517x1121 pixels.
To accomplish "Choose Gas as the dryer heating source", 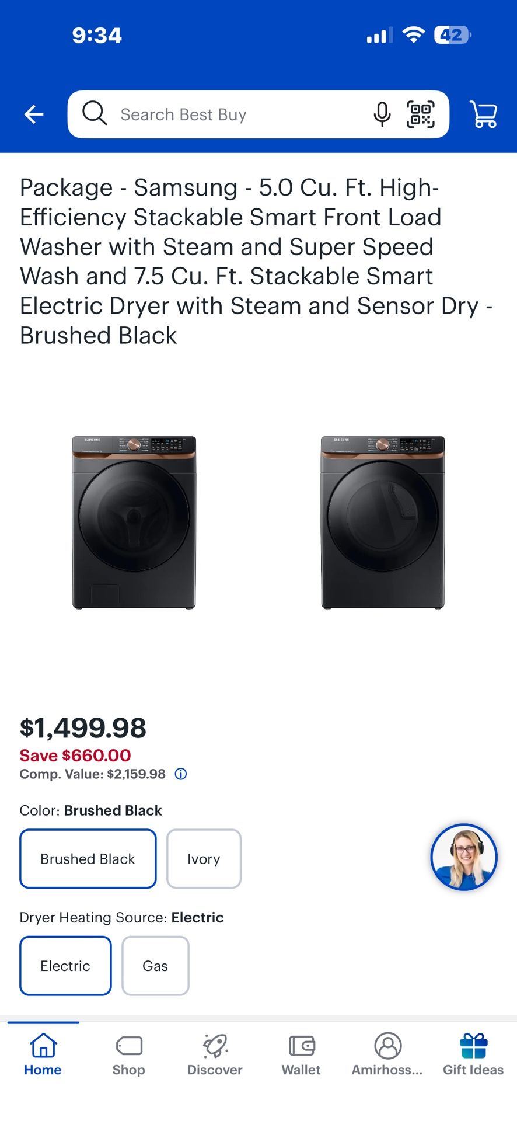I will pos(155,965).
